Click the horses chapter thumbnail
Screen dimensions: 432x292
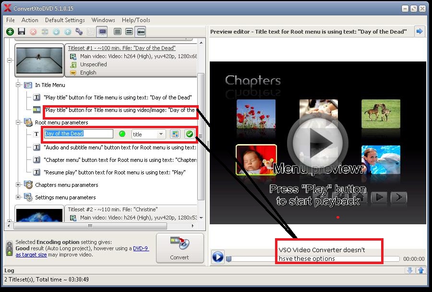click(x=381, y=114)
